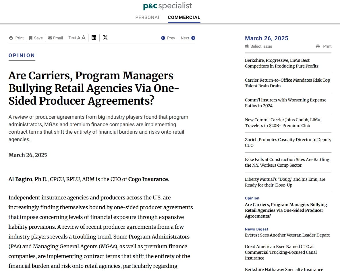Image resolution: width=340 pixels, height=271 pixels.
Task: Select the Commercial tab
Action: 184,18
